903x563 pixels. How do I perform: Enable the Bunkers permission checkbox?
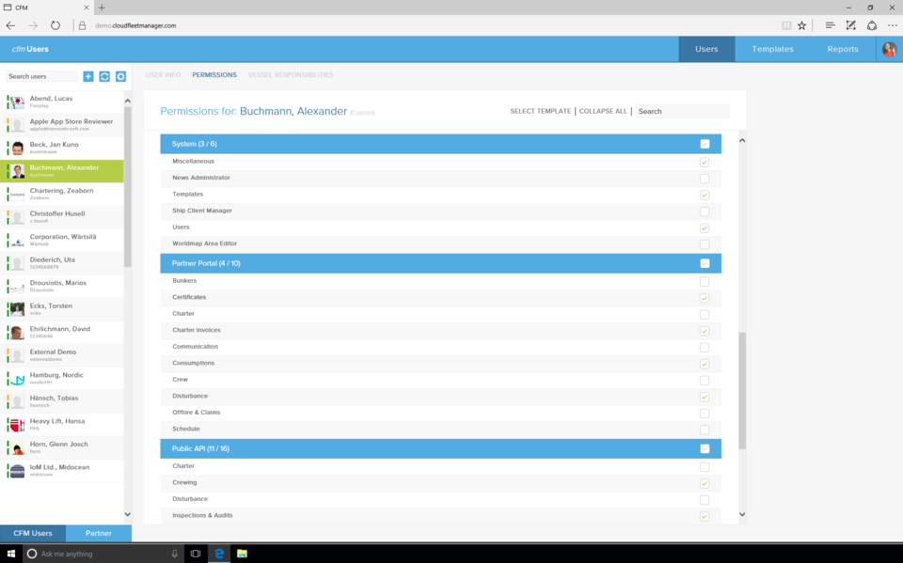tap(705, 281)
